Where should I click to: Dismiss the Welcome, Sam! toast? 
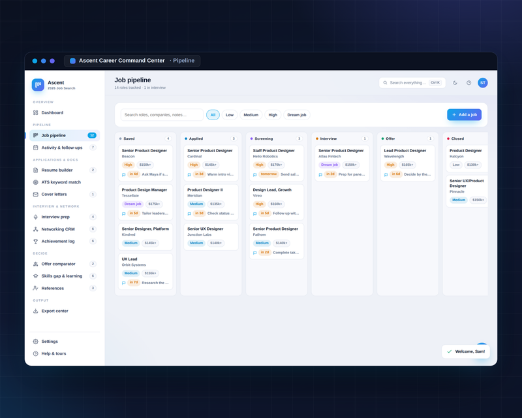click(x=465, y=351)
